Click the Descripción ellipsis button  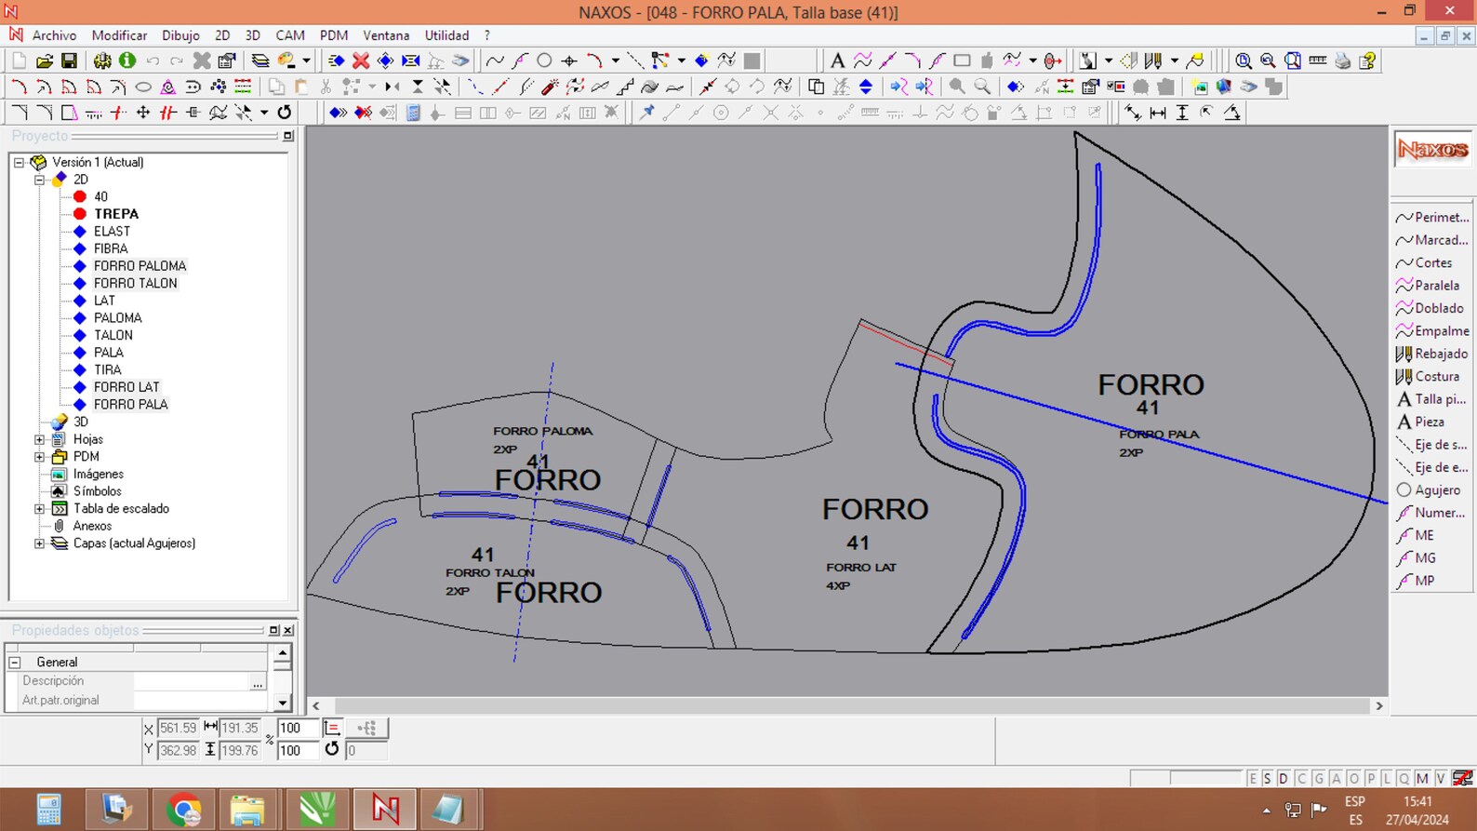(x=258, y=682)
